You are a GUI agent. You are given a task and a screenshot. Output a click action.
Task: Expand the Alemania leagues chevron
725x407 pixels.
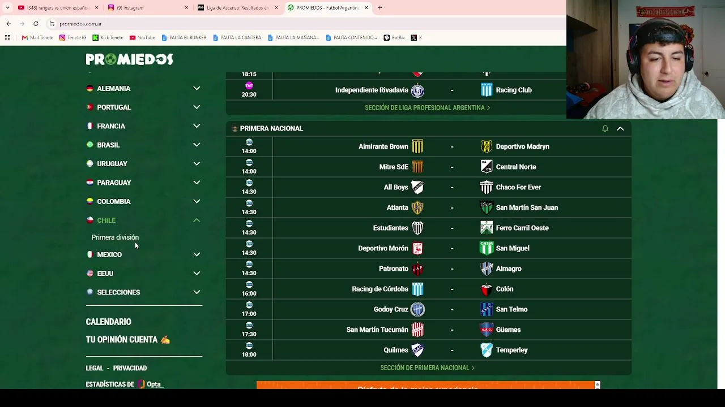pyautogui.click(x=197, y=88)
